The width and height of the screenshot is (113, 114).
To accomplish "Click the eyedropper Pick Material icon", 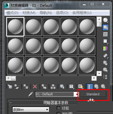I will (31, 94).
